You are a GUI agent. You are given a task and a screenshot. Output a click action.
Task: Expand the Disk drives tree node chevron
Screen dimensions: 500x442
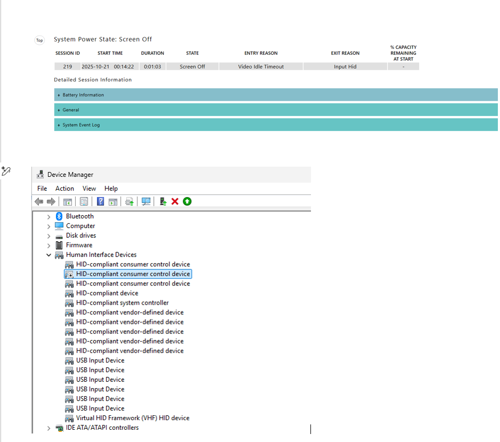point(48,236)
